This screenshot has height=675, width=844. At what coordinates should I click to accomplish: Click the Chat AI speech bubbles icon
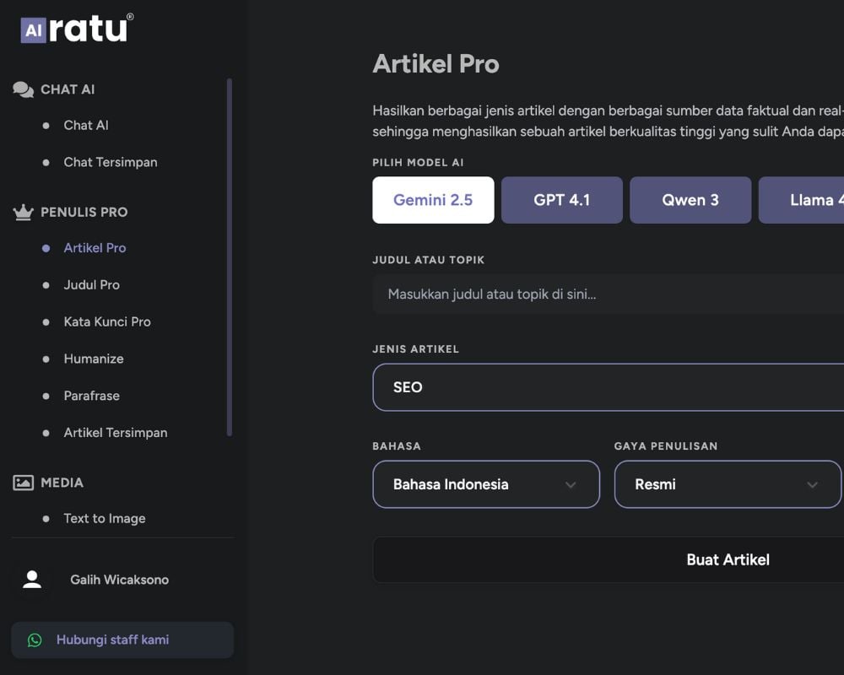(x=23, y=89)
